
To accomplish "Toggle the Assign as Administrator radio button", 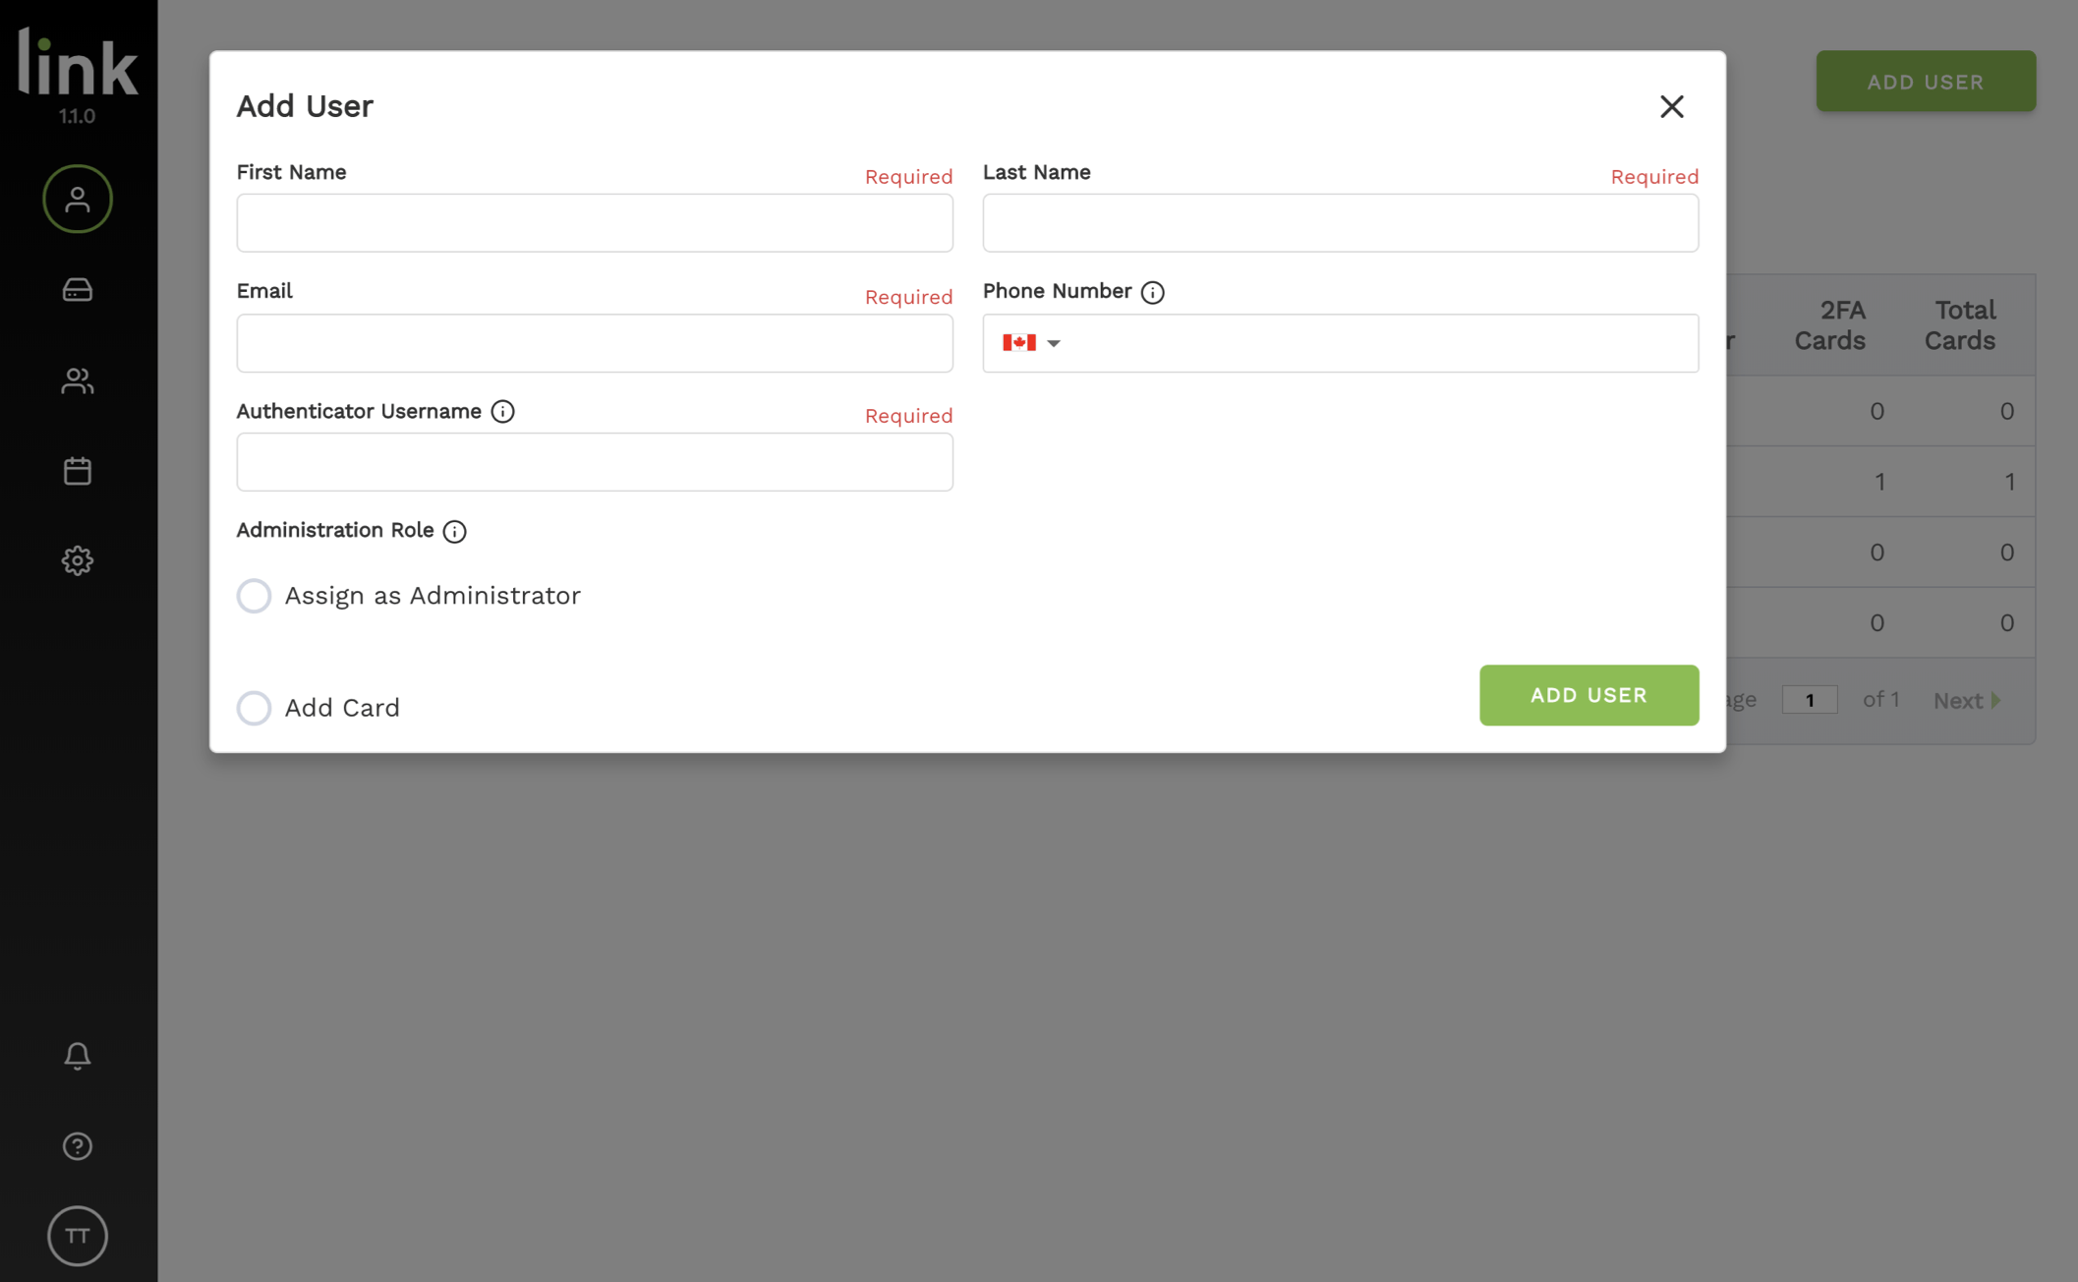I will (254, 594).
